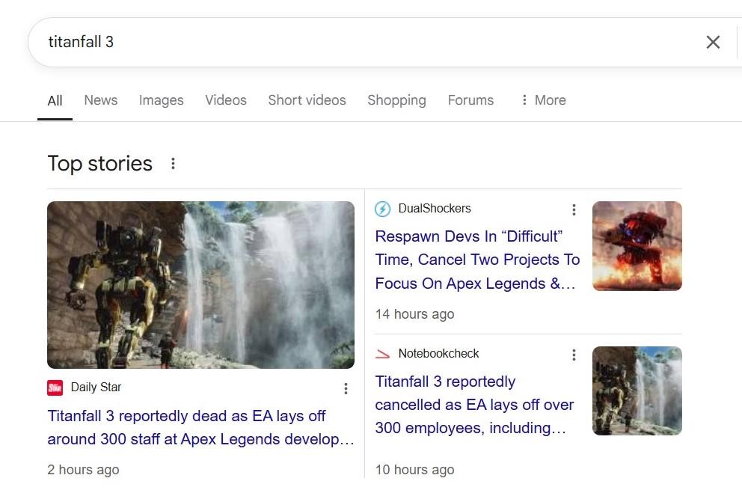Open 'Titanfall 3 reportedly cancelled' headline
The width and height of the screenshot is (742, 490).
(474, 405)
